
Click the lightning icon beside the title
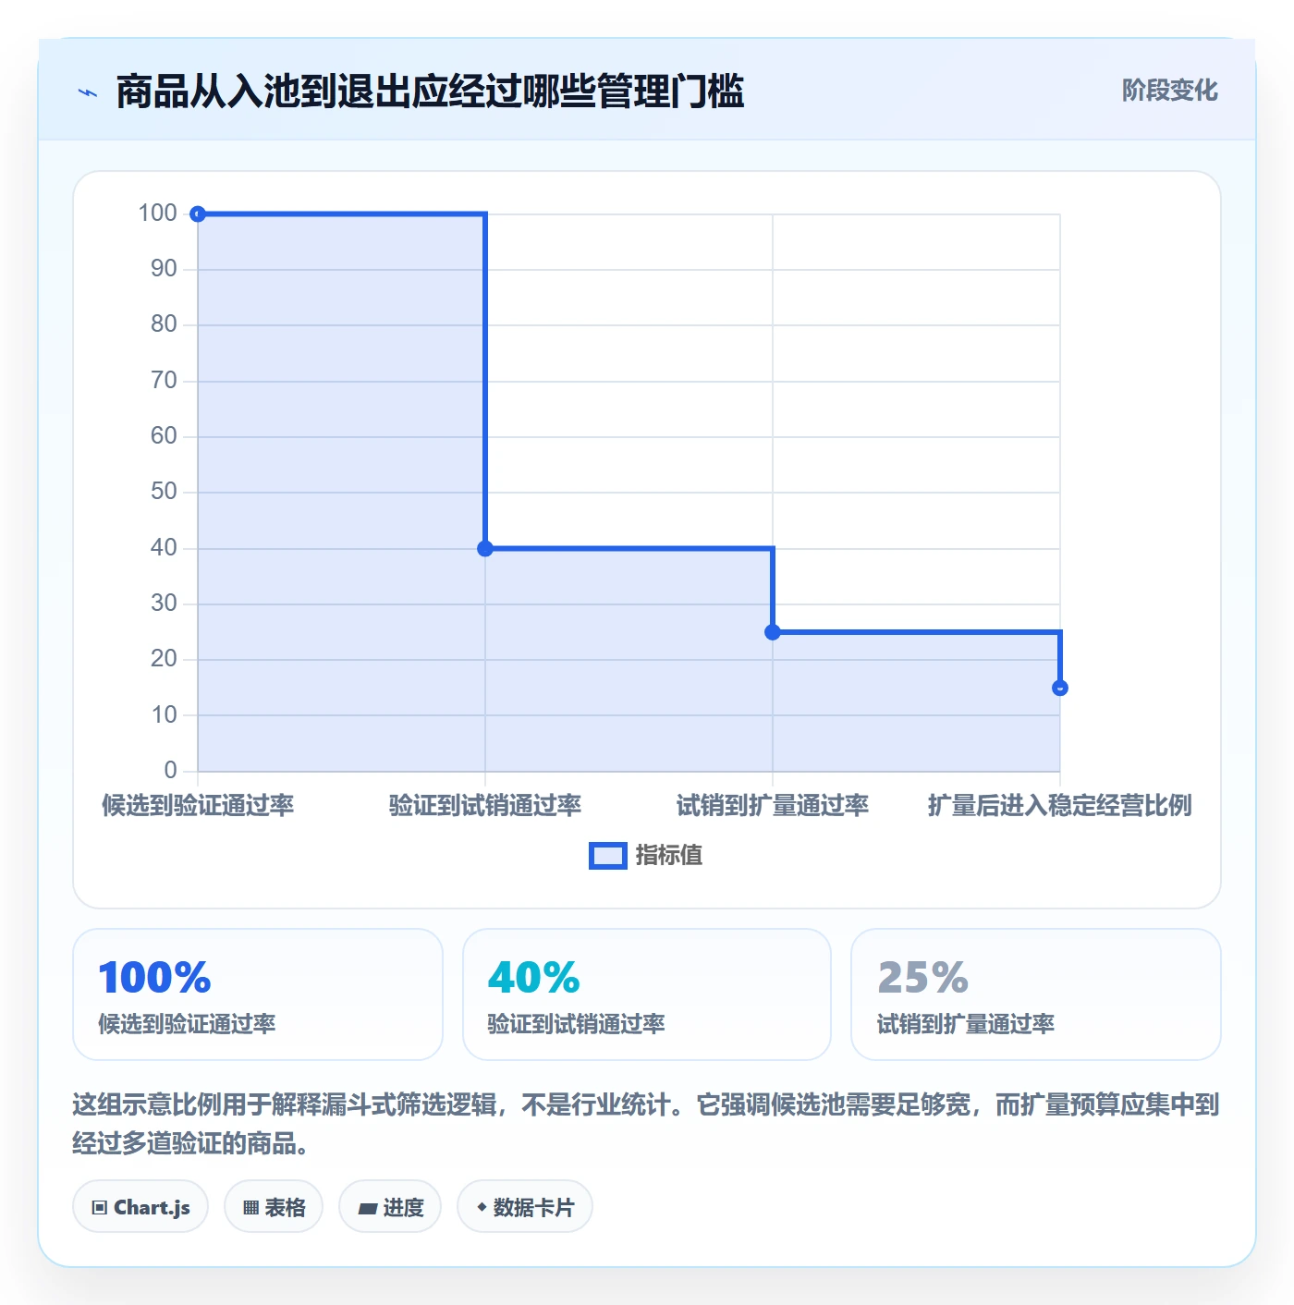point(88,92)
